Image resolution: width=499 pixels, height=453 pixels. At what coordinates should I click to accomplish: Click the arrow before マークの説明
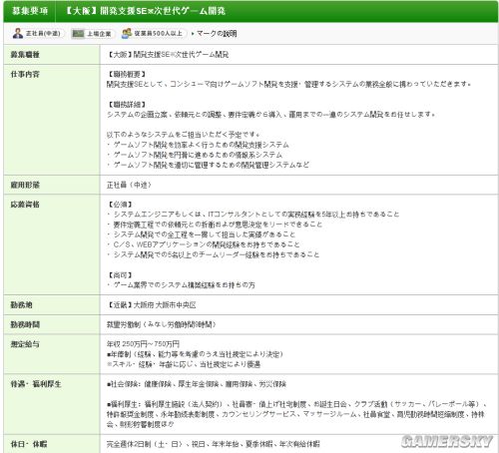[193, 34]
